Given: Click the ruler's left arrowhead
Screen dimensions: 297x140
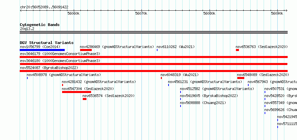Looking at the screenshot, I should [x=21, y=11].
